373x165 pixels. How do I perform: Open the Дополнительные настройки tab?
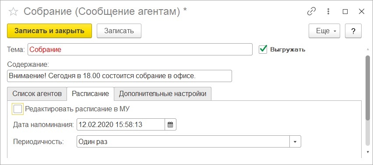coord(163,94)
